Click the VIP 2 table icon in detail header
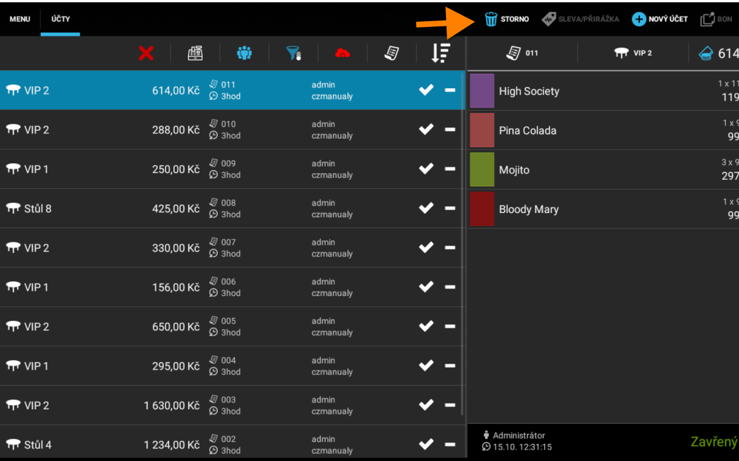 tap(621, 53)
